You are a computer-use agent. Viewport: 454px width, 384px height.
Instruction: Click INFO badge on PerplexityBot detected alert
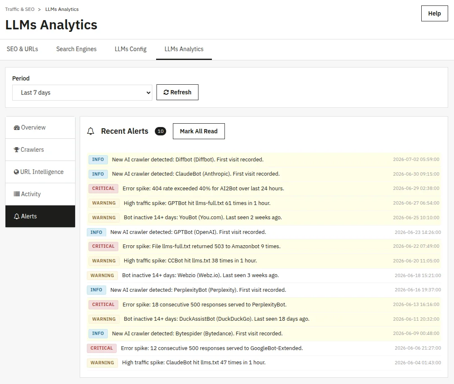click(x=96, y=290)
